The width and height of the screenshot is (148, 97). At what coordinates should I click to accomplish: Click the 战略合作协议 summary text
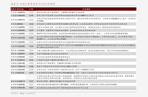83,51
